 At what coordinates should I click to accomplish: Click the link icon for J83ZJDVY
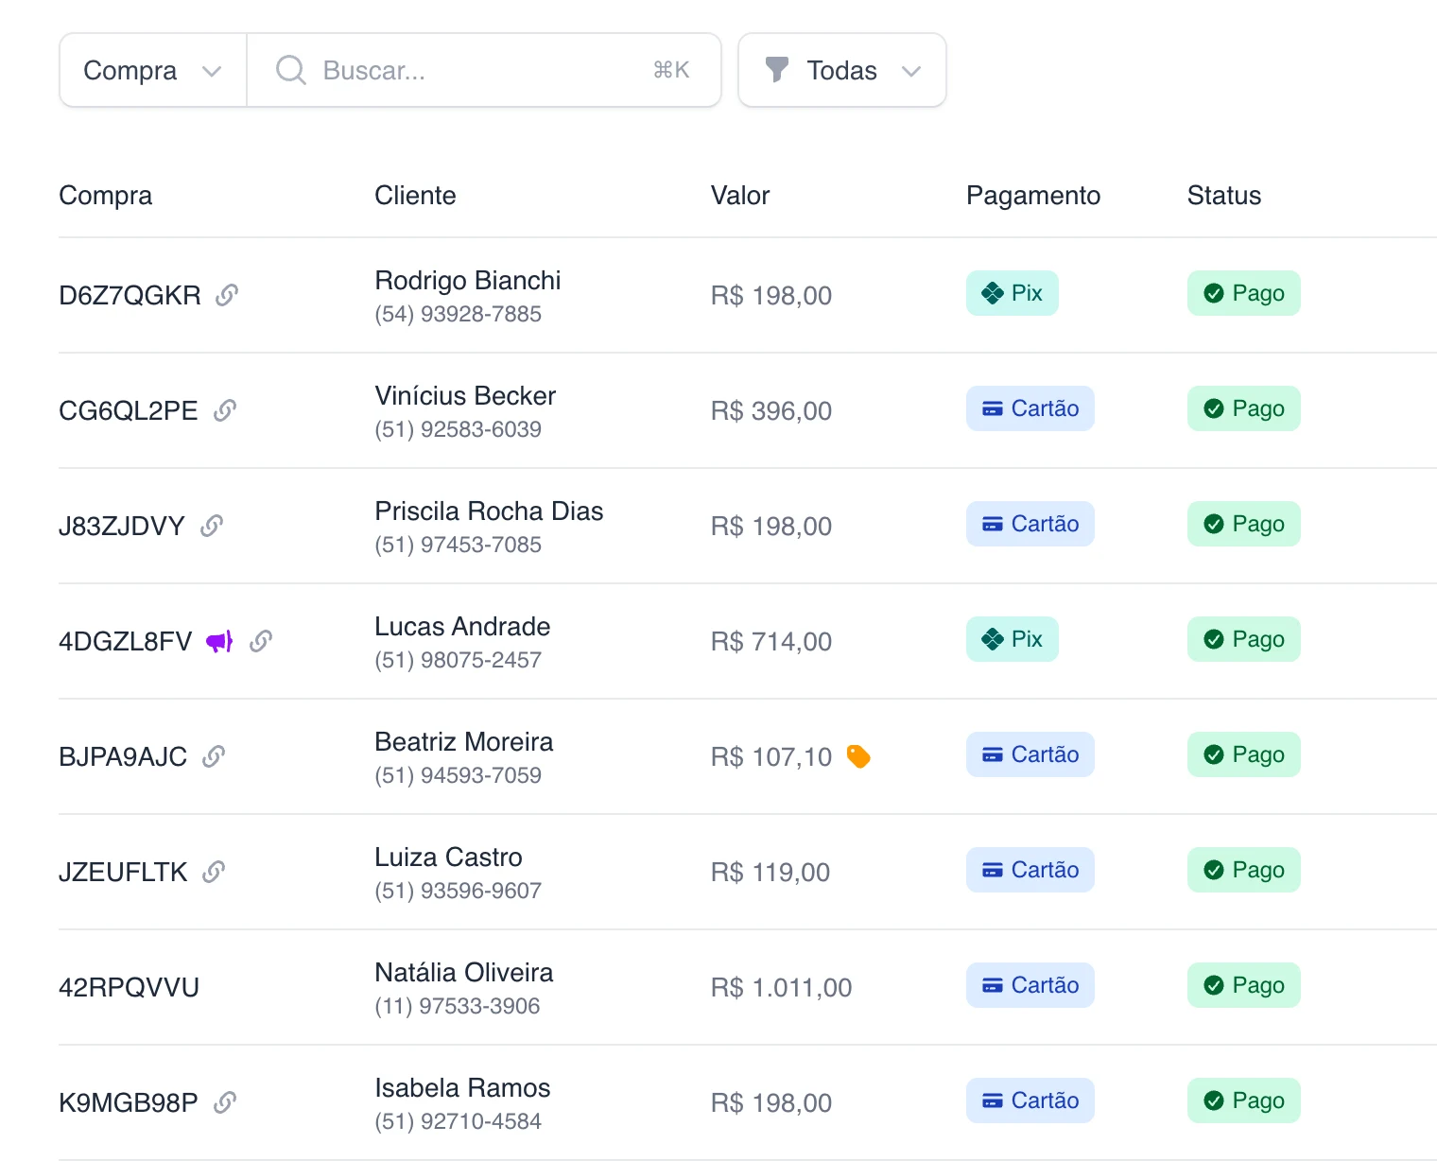click(x=212, y=526)
